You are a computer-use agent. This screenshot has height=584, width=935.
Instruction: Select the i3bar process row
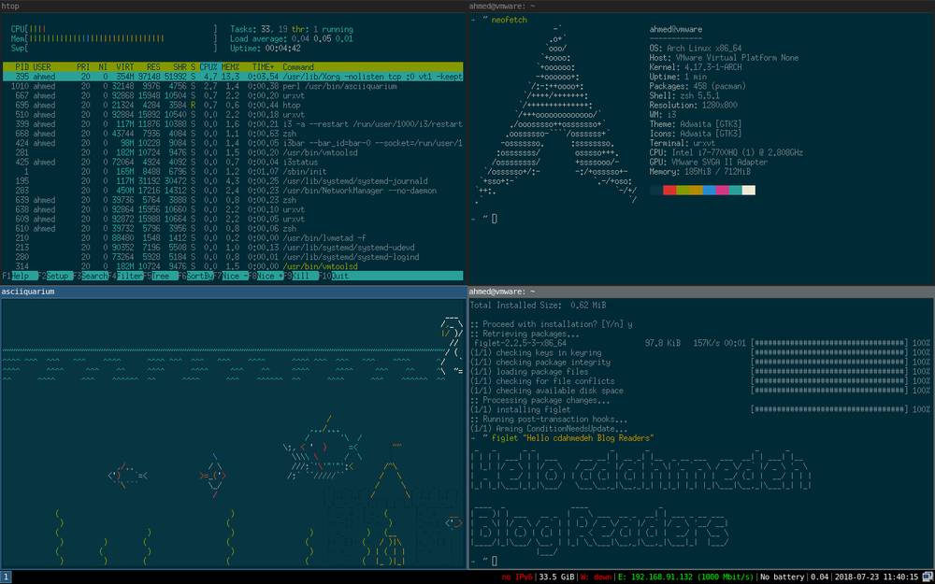click(x=233, y=143)
